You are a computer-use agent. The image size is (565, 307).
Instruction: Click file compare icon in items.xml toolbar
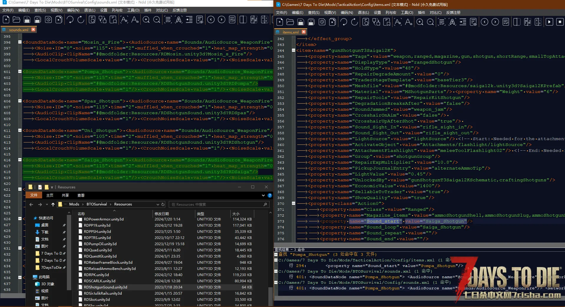(x=527, y=22)
